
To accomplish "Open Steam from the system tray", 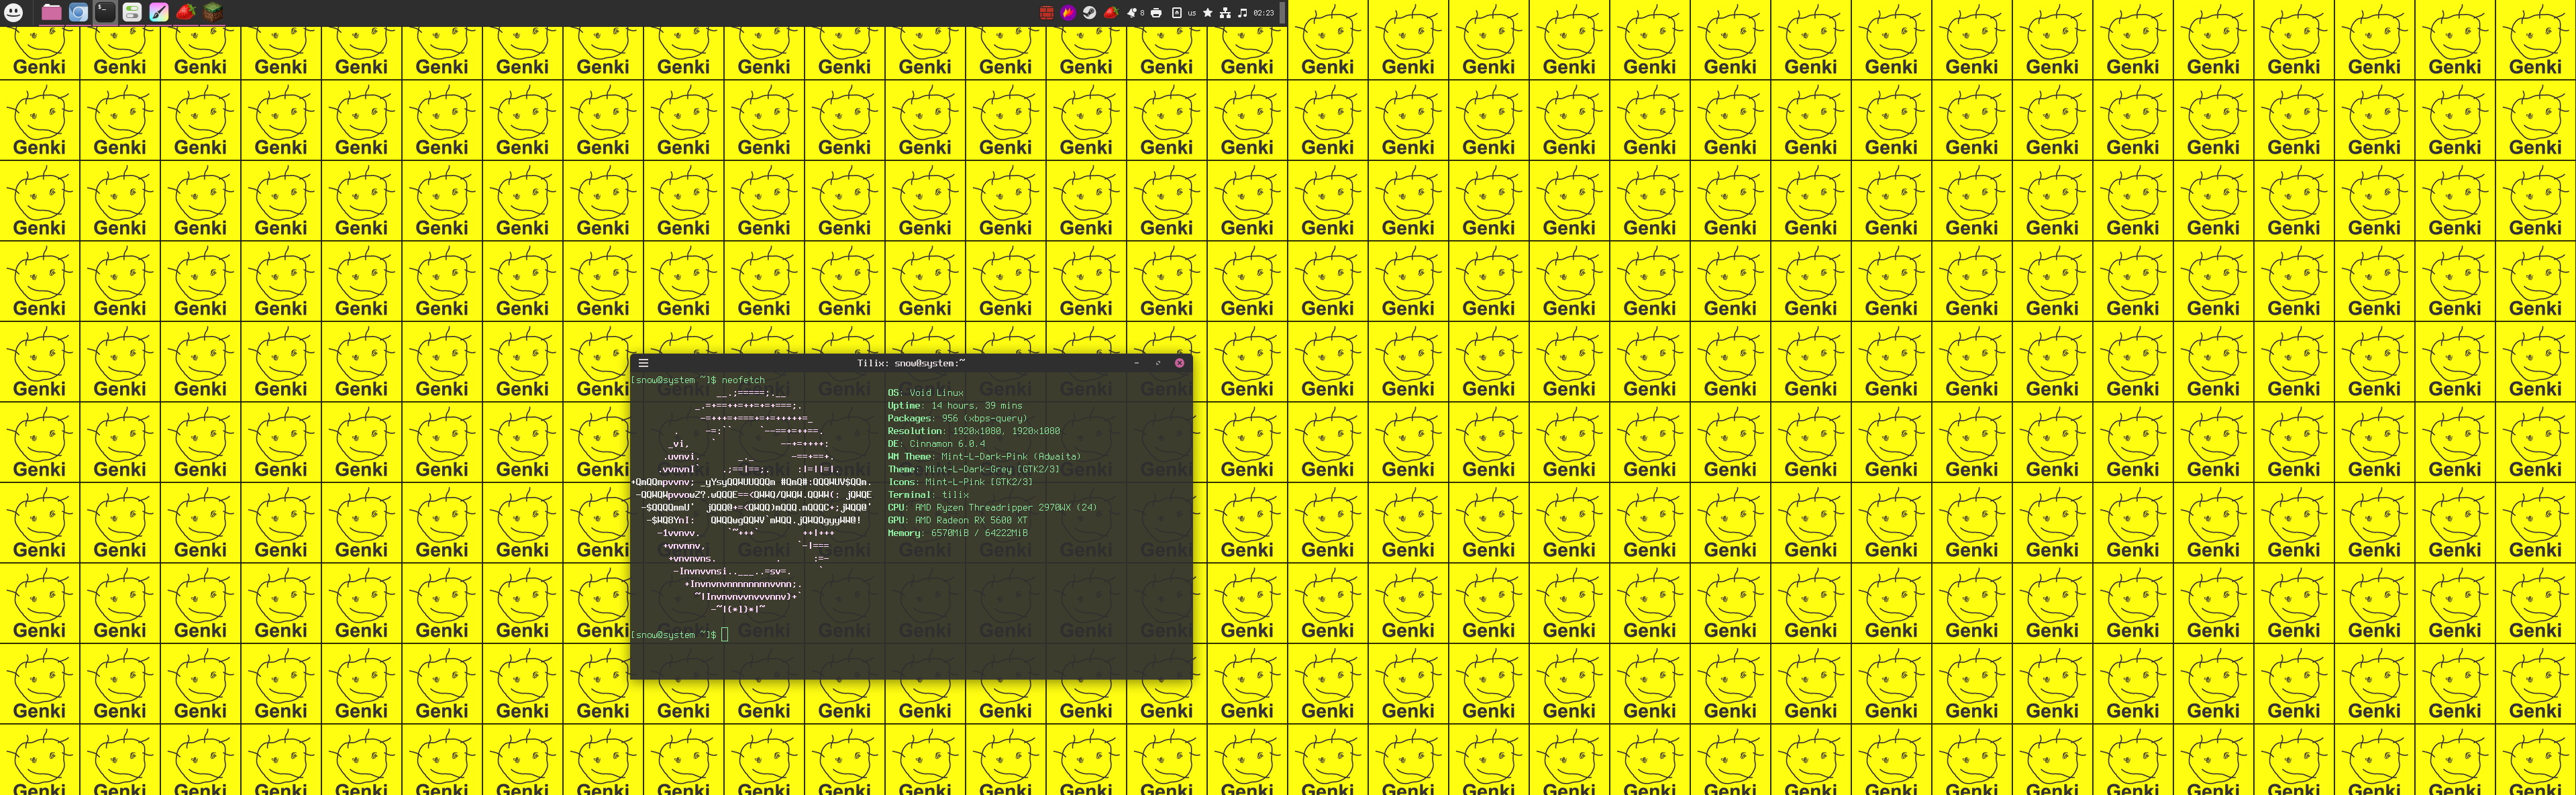I will tap(1089, 13).
